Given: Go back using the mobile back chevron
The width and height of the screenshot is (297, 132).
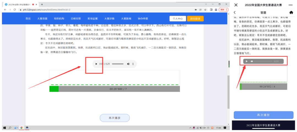Looking at the screenshot, I should point(235,13).
